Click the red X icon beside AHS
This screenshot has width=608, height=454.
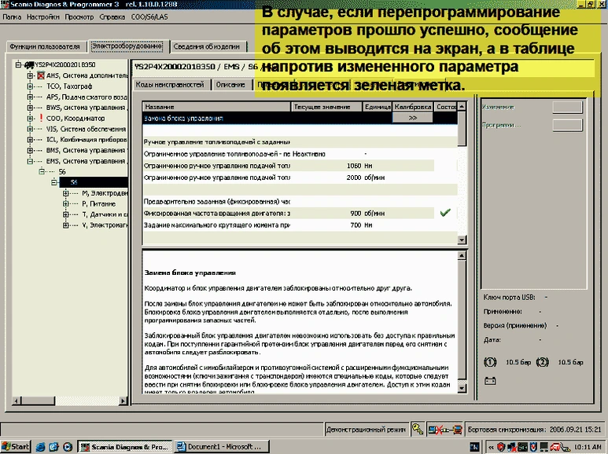(40, 75)
